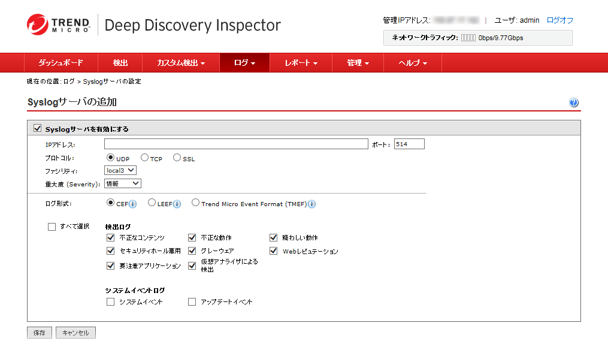Viewport: 608px width, 347px height.
Task: Click the breadcrumb '現在の位置: ログ > Syslogサーバの設定'
Action: click(84, 82)
